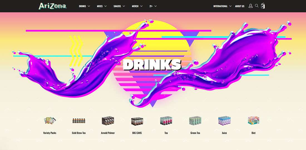The height and width of the screenshot is (150, 306).
Task: Open the MERCH menu label
Action: (135, 6)
